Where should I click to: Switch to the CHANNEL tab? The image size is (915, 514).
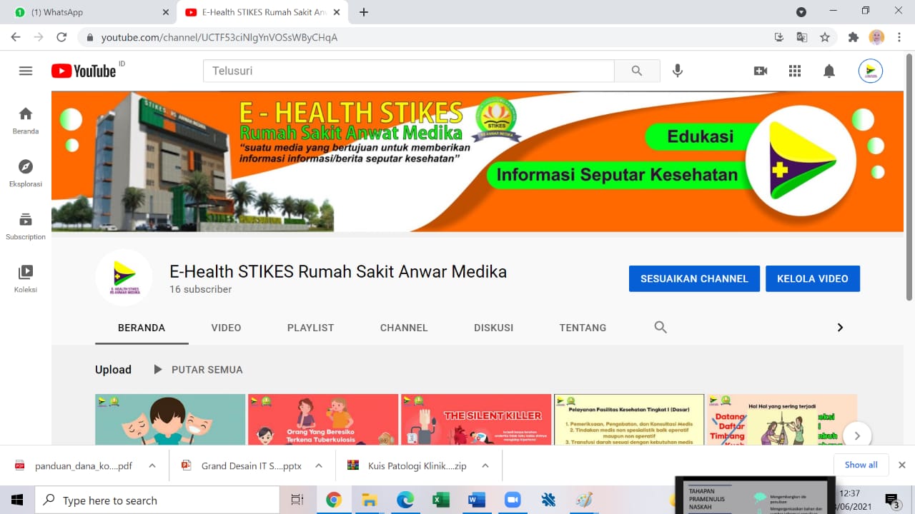404,328
